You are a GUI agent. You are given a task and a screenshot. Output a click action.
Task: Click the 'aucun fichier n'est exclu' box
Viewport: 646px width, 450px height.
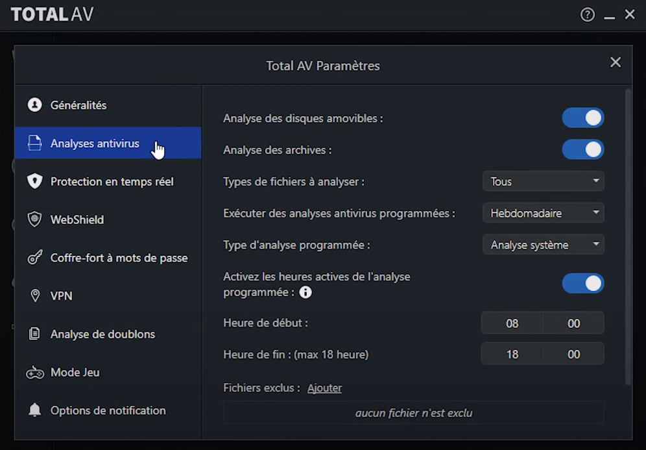[414, 413]
